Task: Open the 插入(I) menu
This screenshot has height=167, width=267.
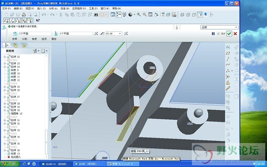Action: coord(42,8)
